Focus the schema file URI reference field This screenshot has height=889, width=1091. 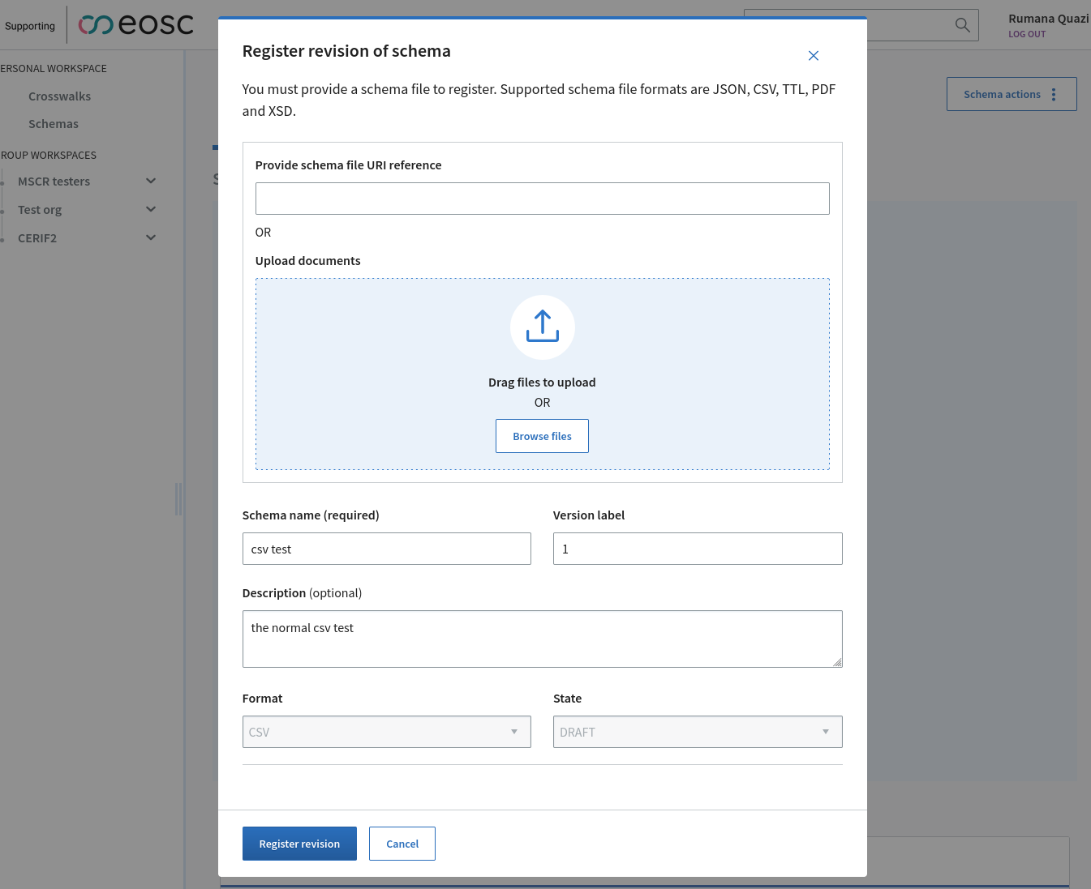click(x=542, y=199)
